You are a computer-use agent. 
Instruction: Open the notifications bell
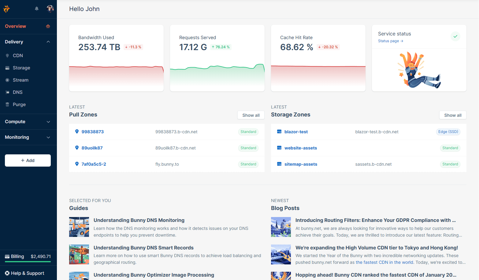point(37,9)
